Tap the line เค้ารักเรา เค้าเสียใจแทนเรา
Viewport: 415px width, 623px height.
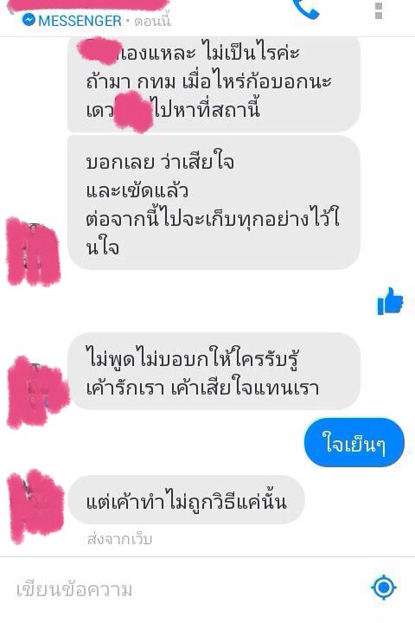pyautogui.click(x=202, y=388)
